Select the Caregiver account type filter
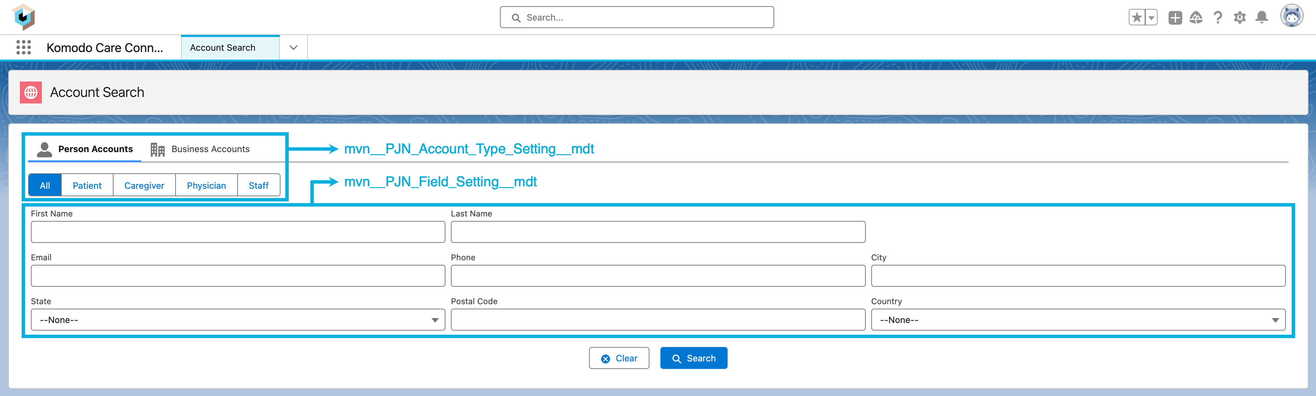 click(144, 185)
